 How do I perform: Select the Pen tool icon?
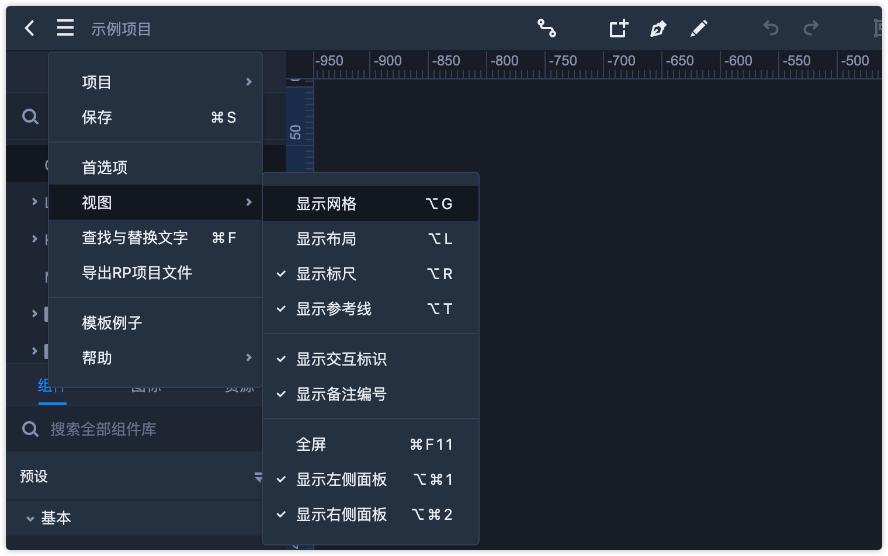(x=658, y=28)
